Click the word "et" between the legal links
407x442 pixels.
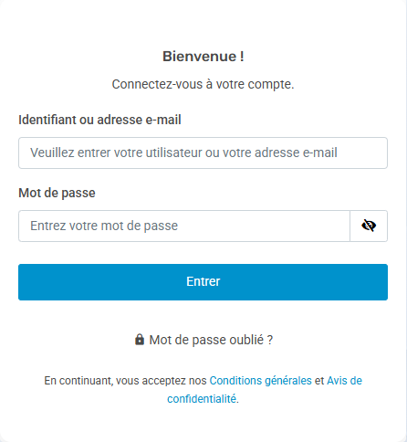coord(319,381)
